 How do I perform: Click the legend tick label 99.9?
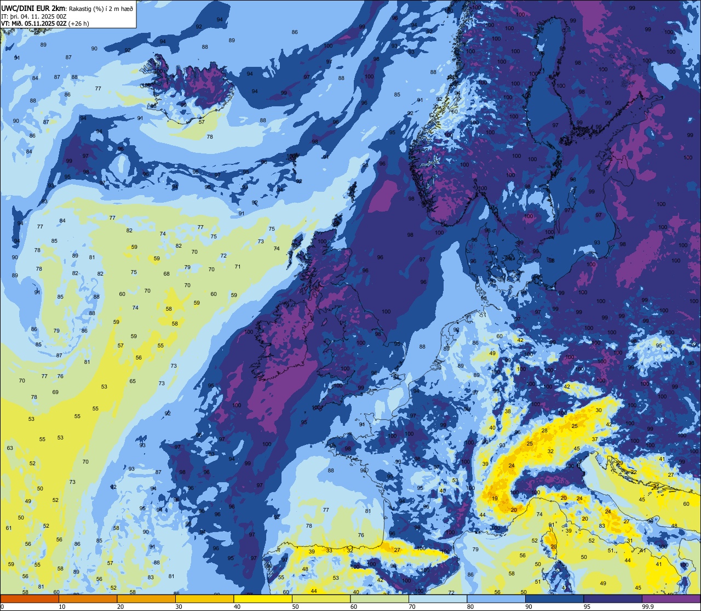[x=647, y=607]
